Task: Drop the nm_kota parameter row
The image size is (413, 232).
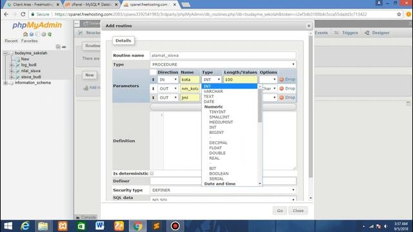Action: point(287,89)
